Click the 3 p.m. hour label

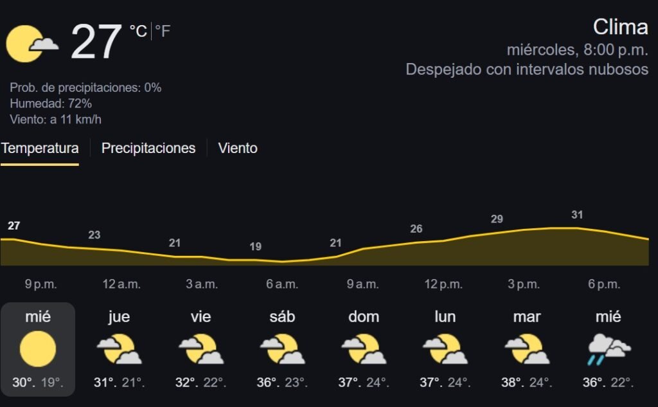[x=524, y=284]
